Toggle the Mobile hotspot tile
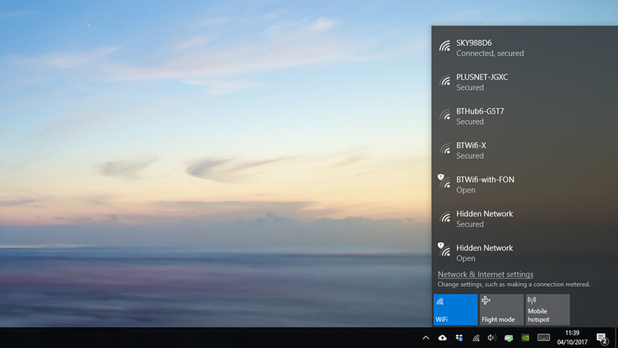 (548, 310)
